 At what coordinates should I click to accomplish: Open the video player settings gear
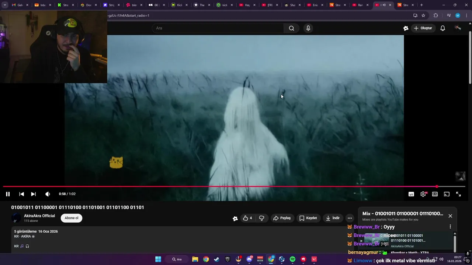(423, 194)
